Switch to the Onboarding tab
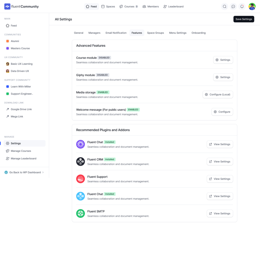This screenshot has width=260, height=258. click(199, 33)
